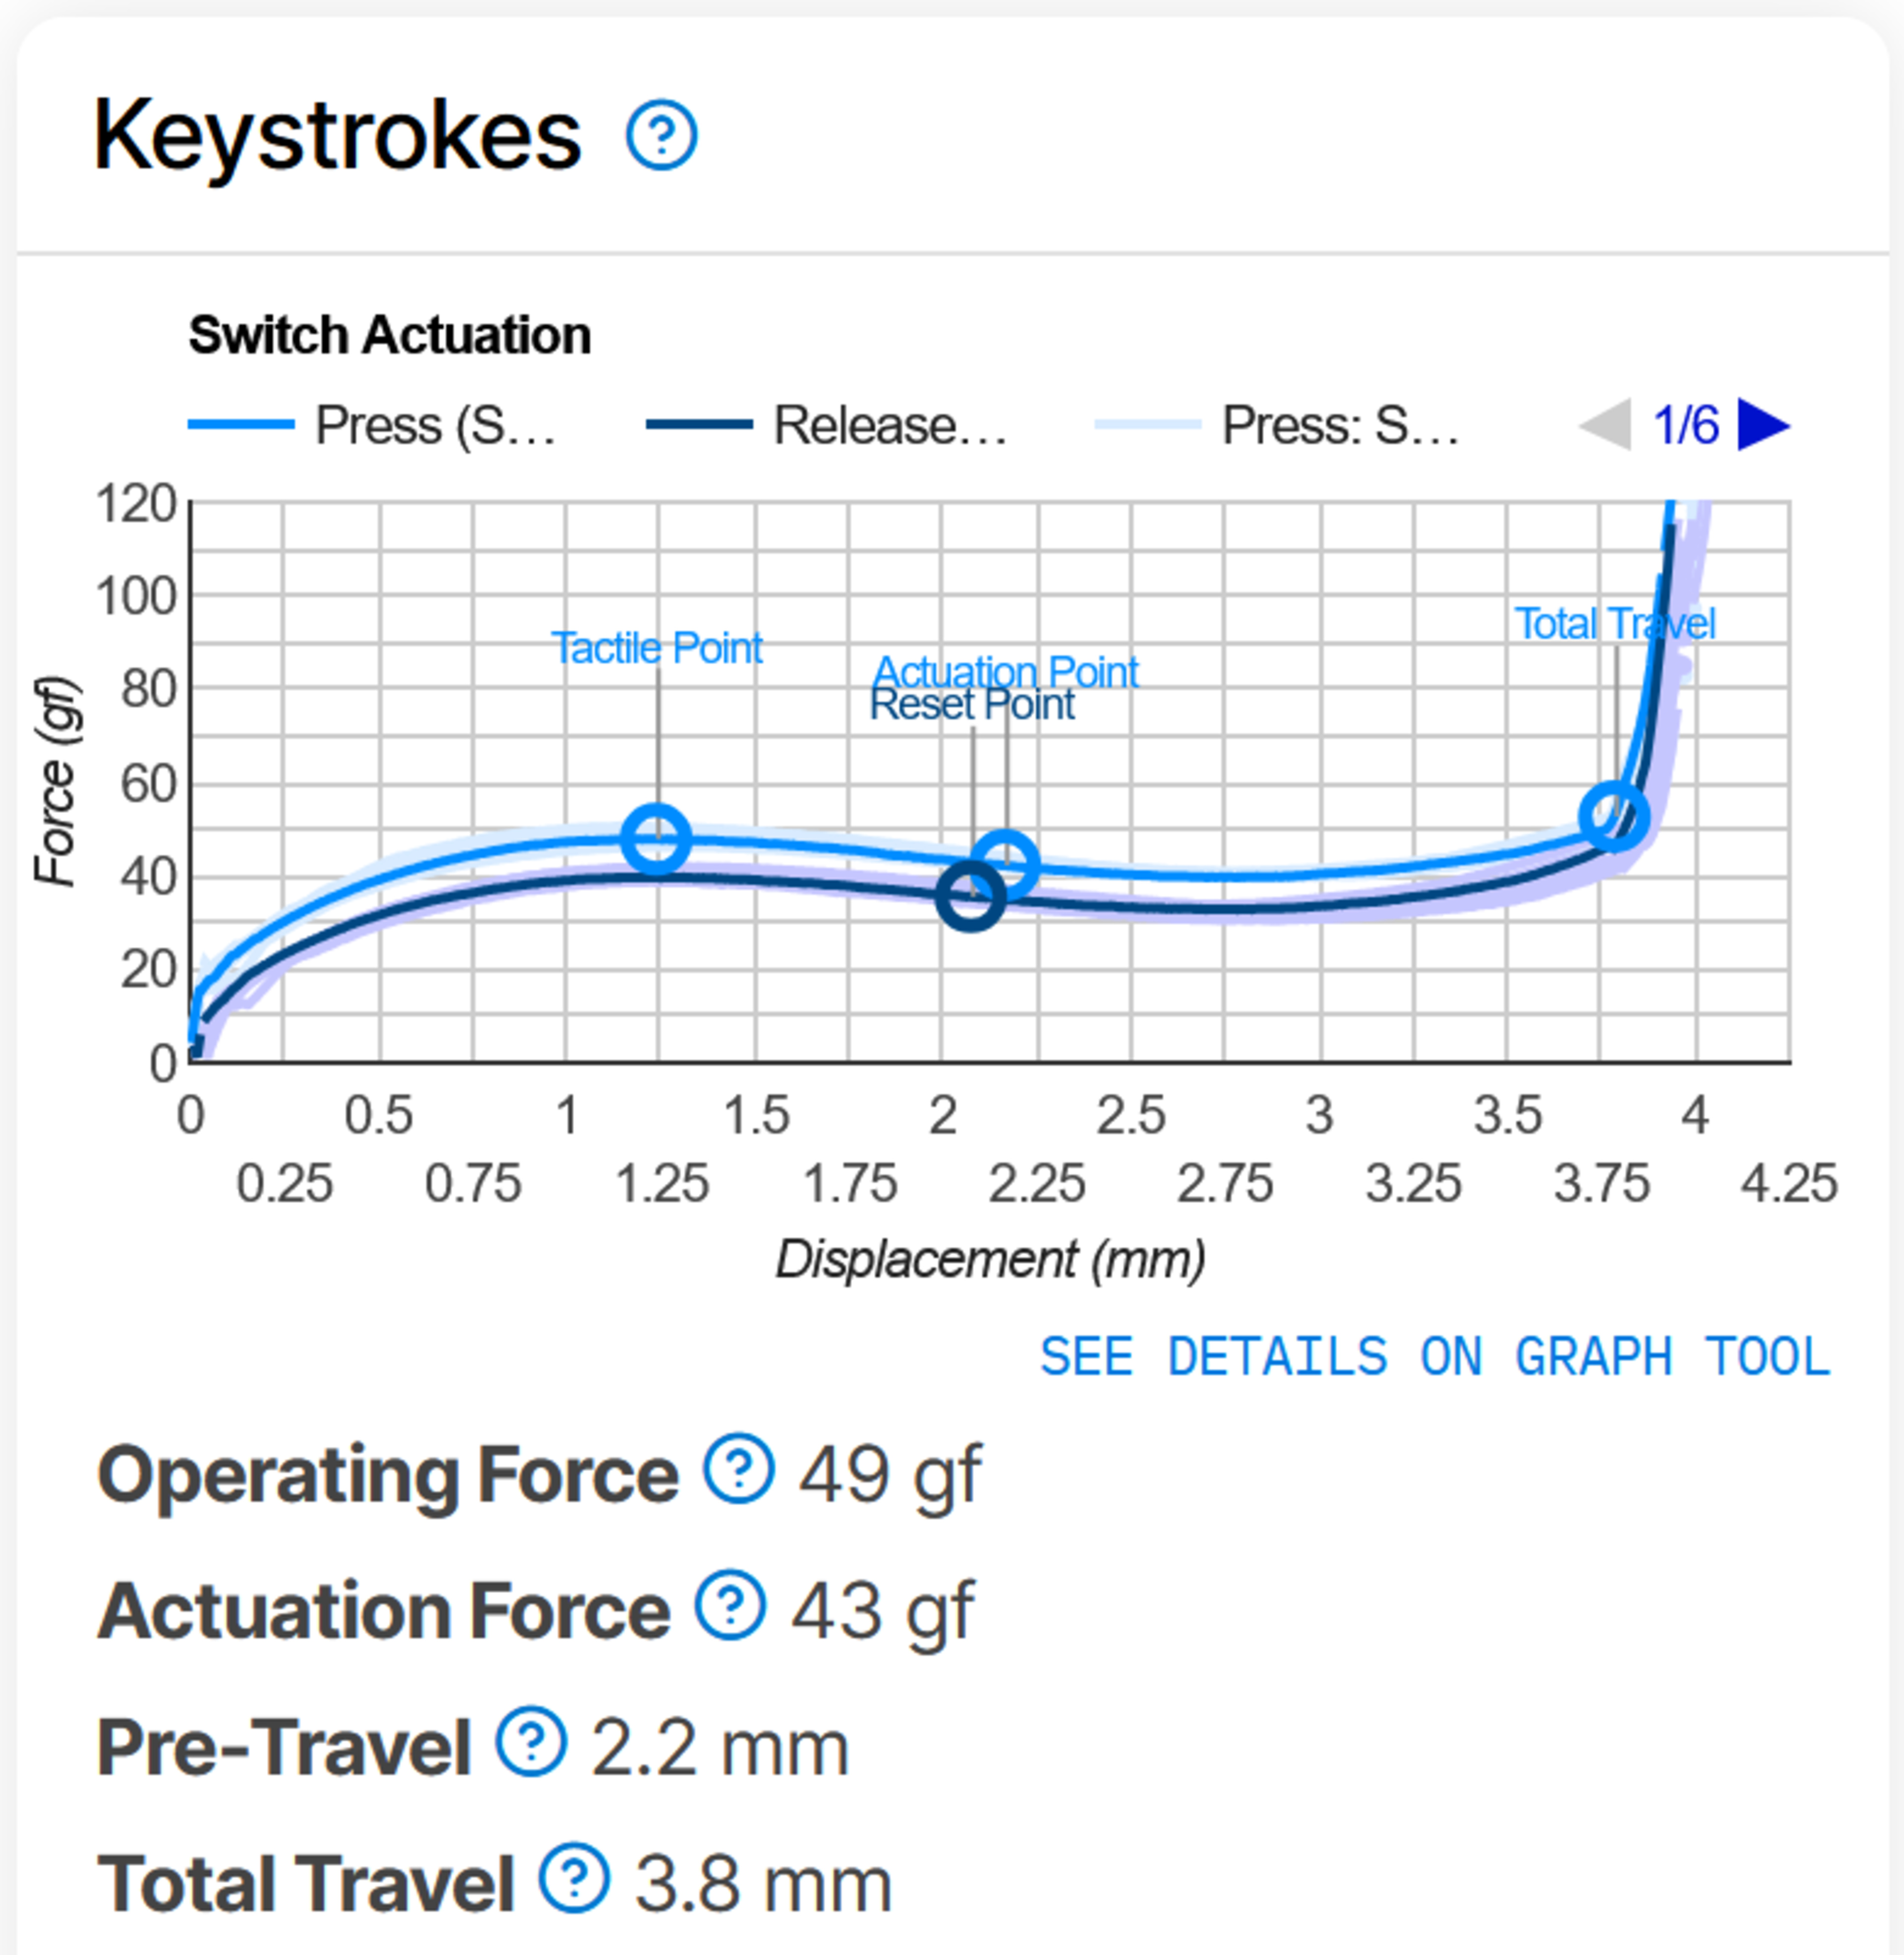Click the Actuation Point annotation label
Screen dimensions: 1904x1955
coord(1005,671)
